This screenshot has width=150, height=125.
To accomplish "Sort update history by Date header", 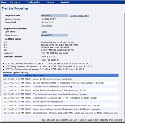I will click(6, 75).
